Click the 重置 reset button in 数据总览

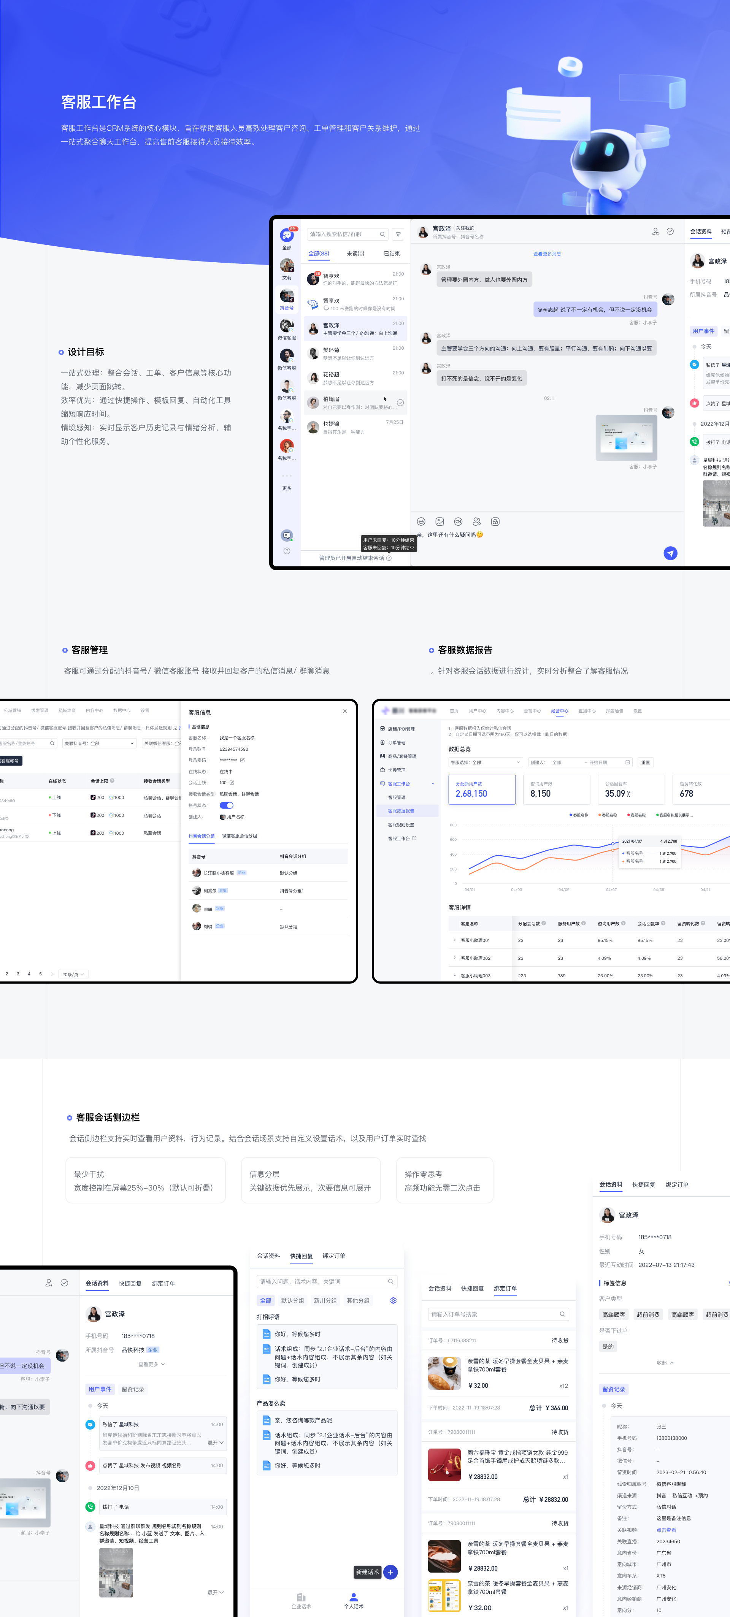tap(645, 762)
